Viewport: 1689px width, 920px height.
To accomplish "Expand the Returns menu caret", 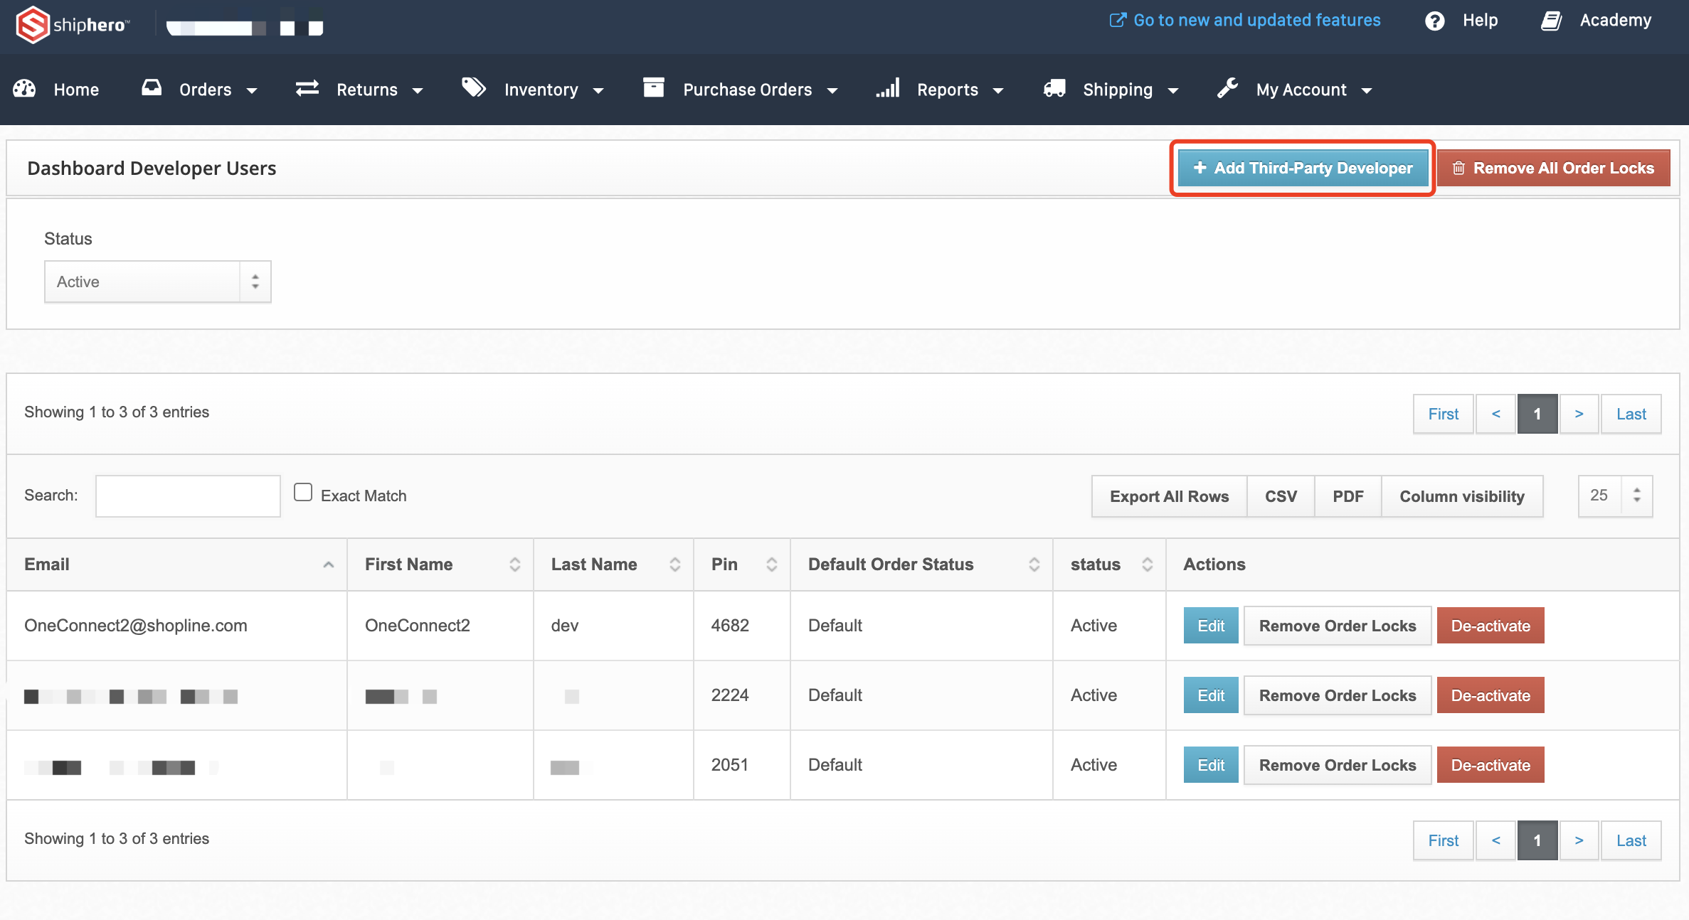I will click(418, 90).
